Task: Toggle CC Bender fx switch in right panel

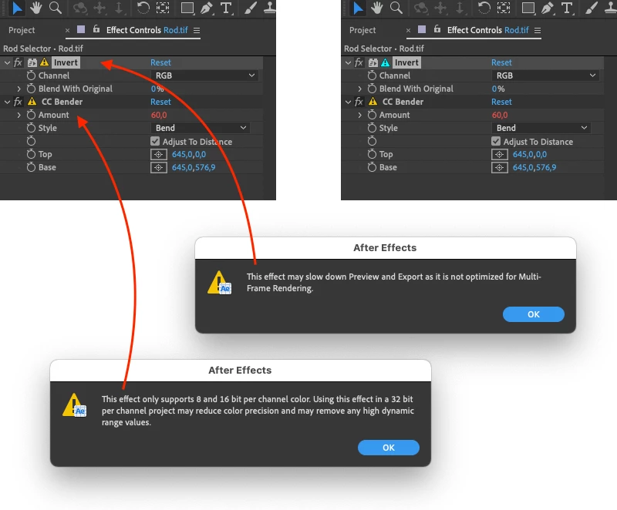Action: point(359,102)
